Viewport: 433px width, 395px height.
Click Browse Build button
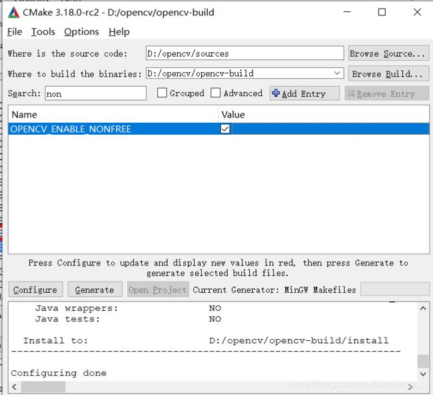point(388,73)
